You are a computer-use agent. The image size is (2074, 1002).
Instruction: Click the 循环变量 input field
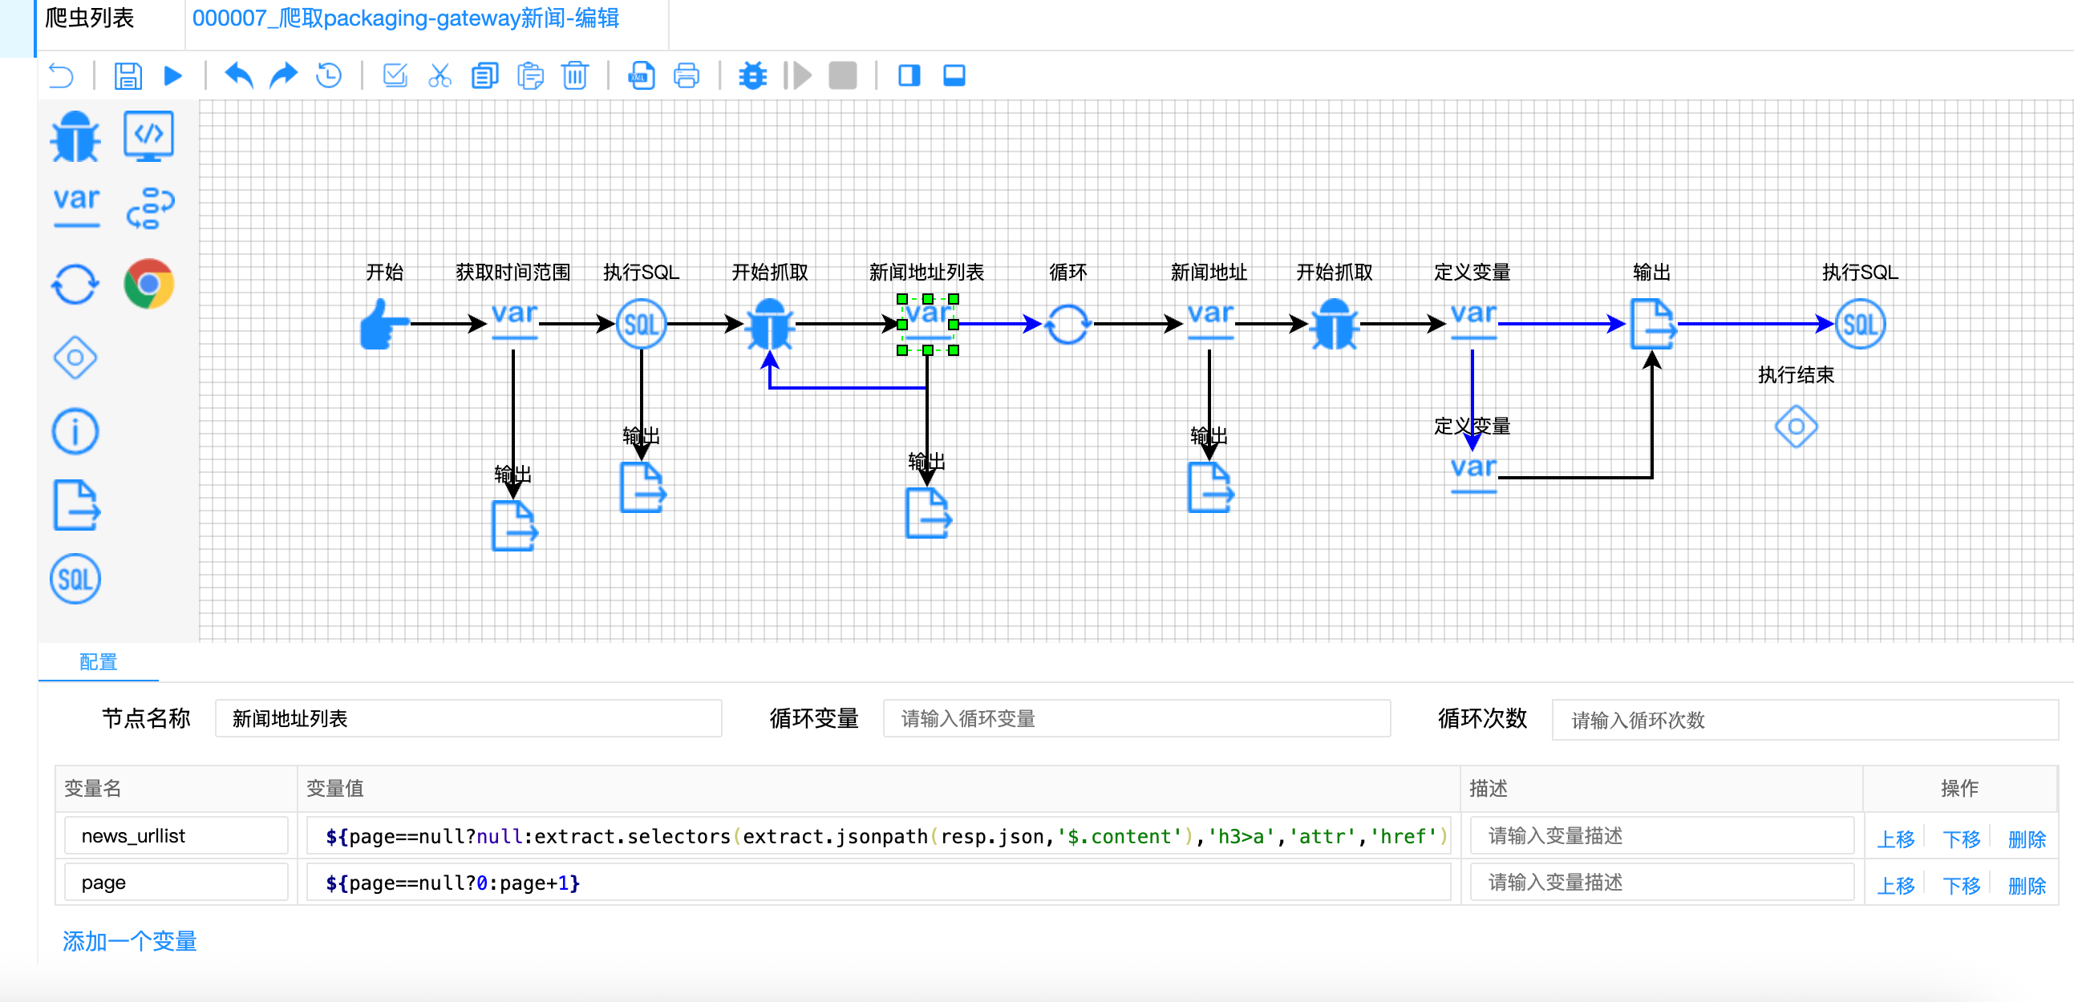pos(1136,718)
